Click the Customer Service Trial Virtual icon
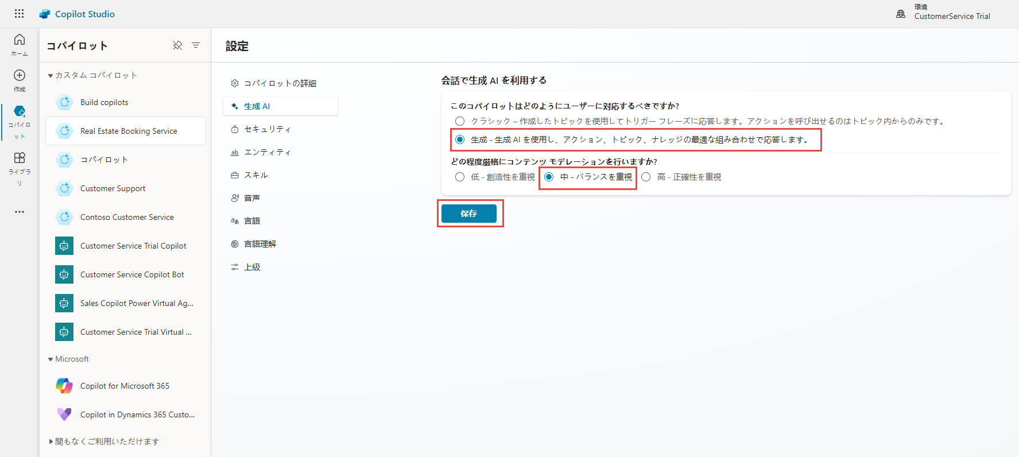 pos(64,332)
